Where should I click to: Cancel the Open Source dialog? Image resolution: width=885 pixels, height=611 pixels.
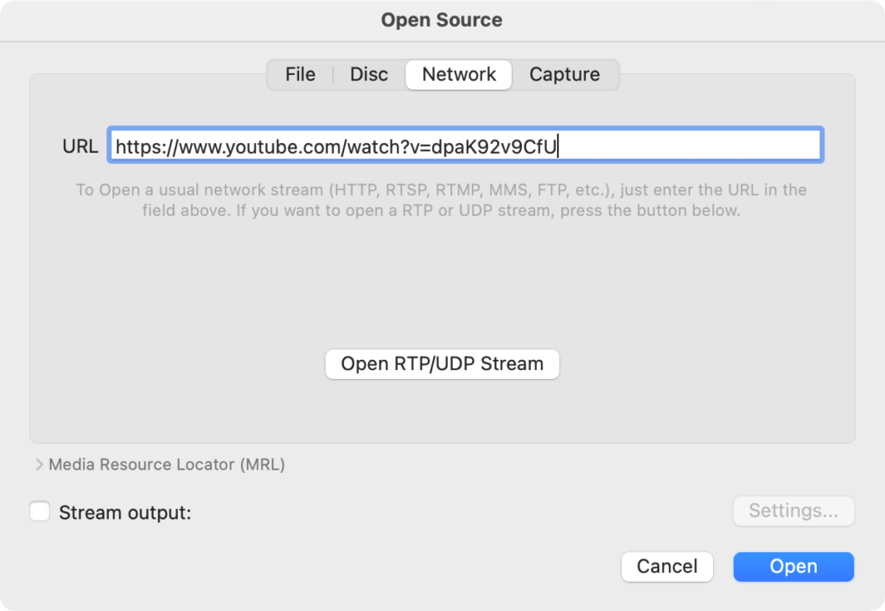[x=666, y=567]
